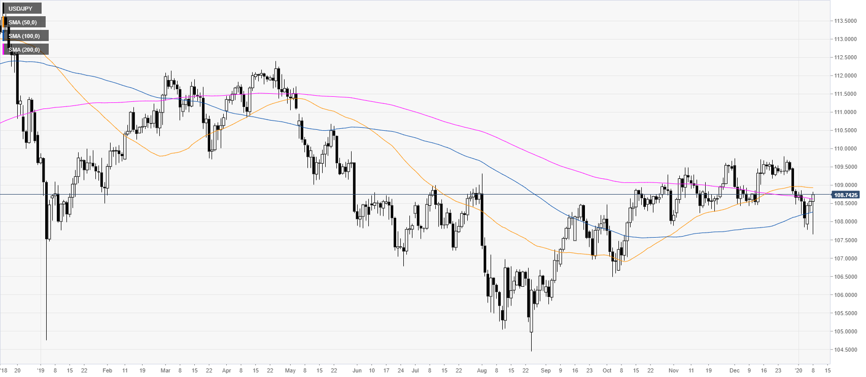
Task: Click the Jul label on time axis
Action: click(415, 370)
